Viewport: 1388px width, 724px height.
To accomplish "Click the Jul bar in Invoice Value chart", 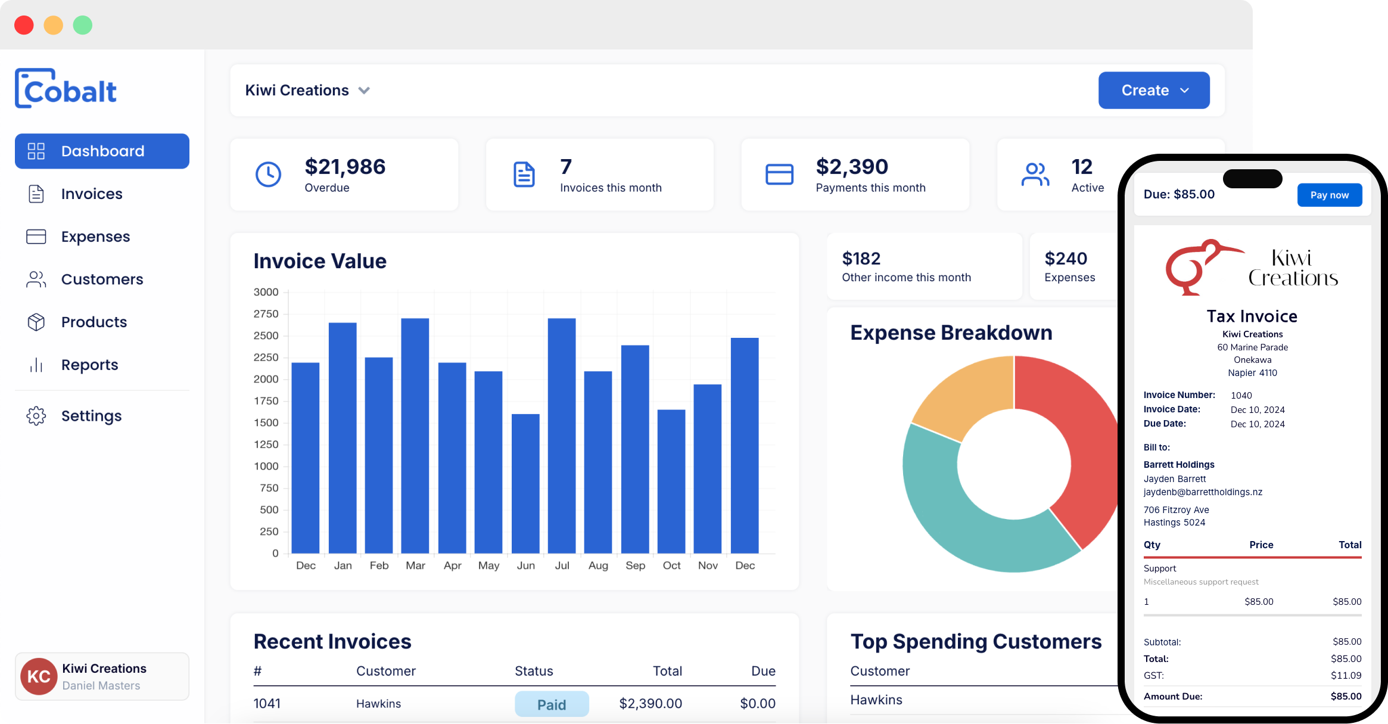I will click(x=562, y=436).
